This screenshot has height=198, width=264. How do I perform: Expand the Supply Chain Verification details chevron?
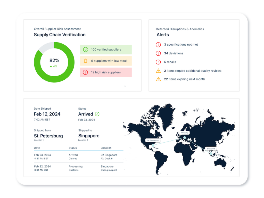click(x=125, y=86)
